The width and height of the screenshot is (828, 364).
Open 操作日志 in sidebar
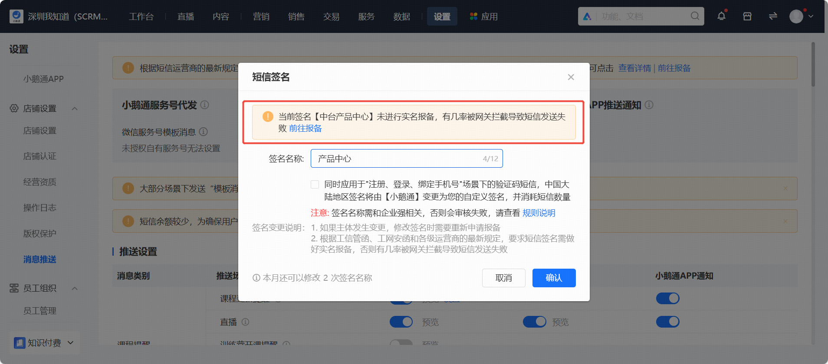[x=40, y=208]
